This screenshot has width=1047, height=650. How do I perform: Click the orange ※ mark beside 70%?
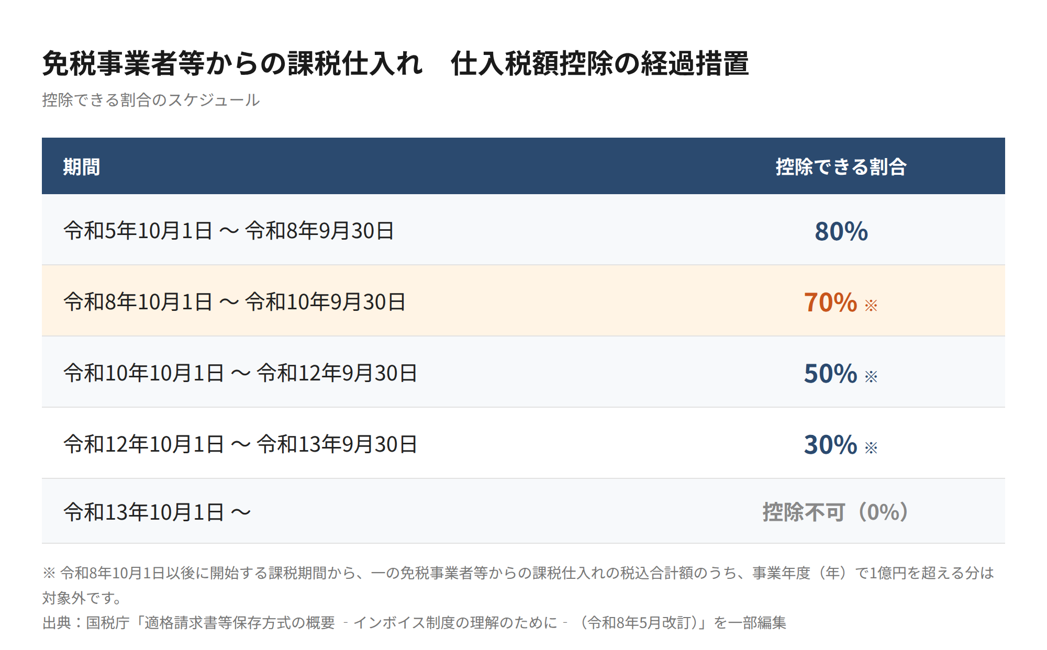pyautogui.click(x=871, y=305)
